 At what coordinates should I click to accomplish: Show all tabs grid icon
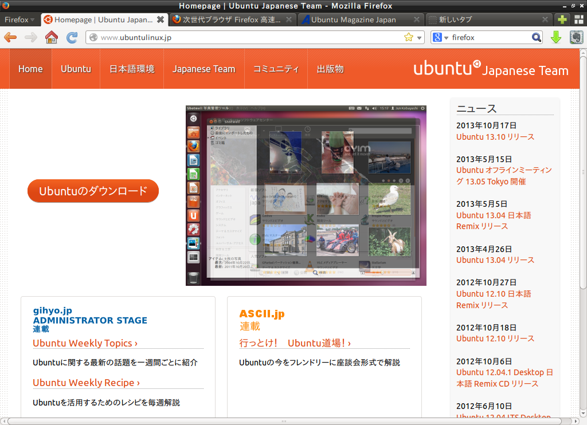tap(579, 19)
